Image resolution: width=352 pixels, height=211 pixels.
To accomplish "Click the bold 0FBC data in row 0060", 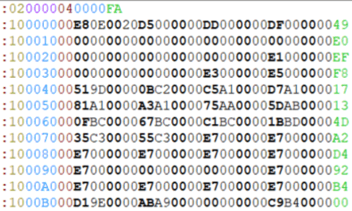I will pos(90,122).
